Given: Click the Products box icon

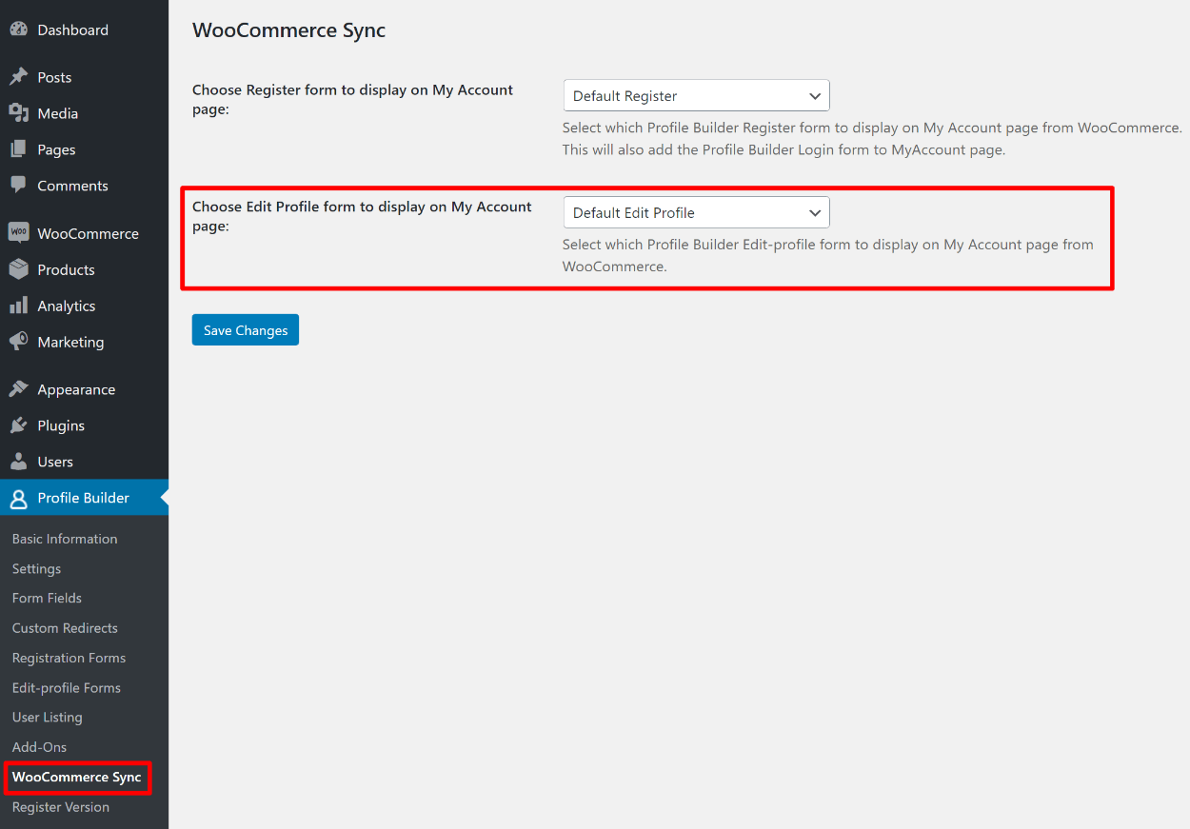Looking at the screenshot, I should (19, 269).
